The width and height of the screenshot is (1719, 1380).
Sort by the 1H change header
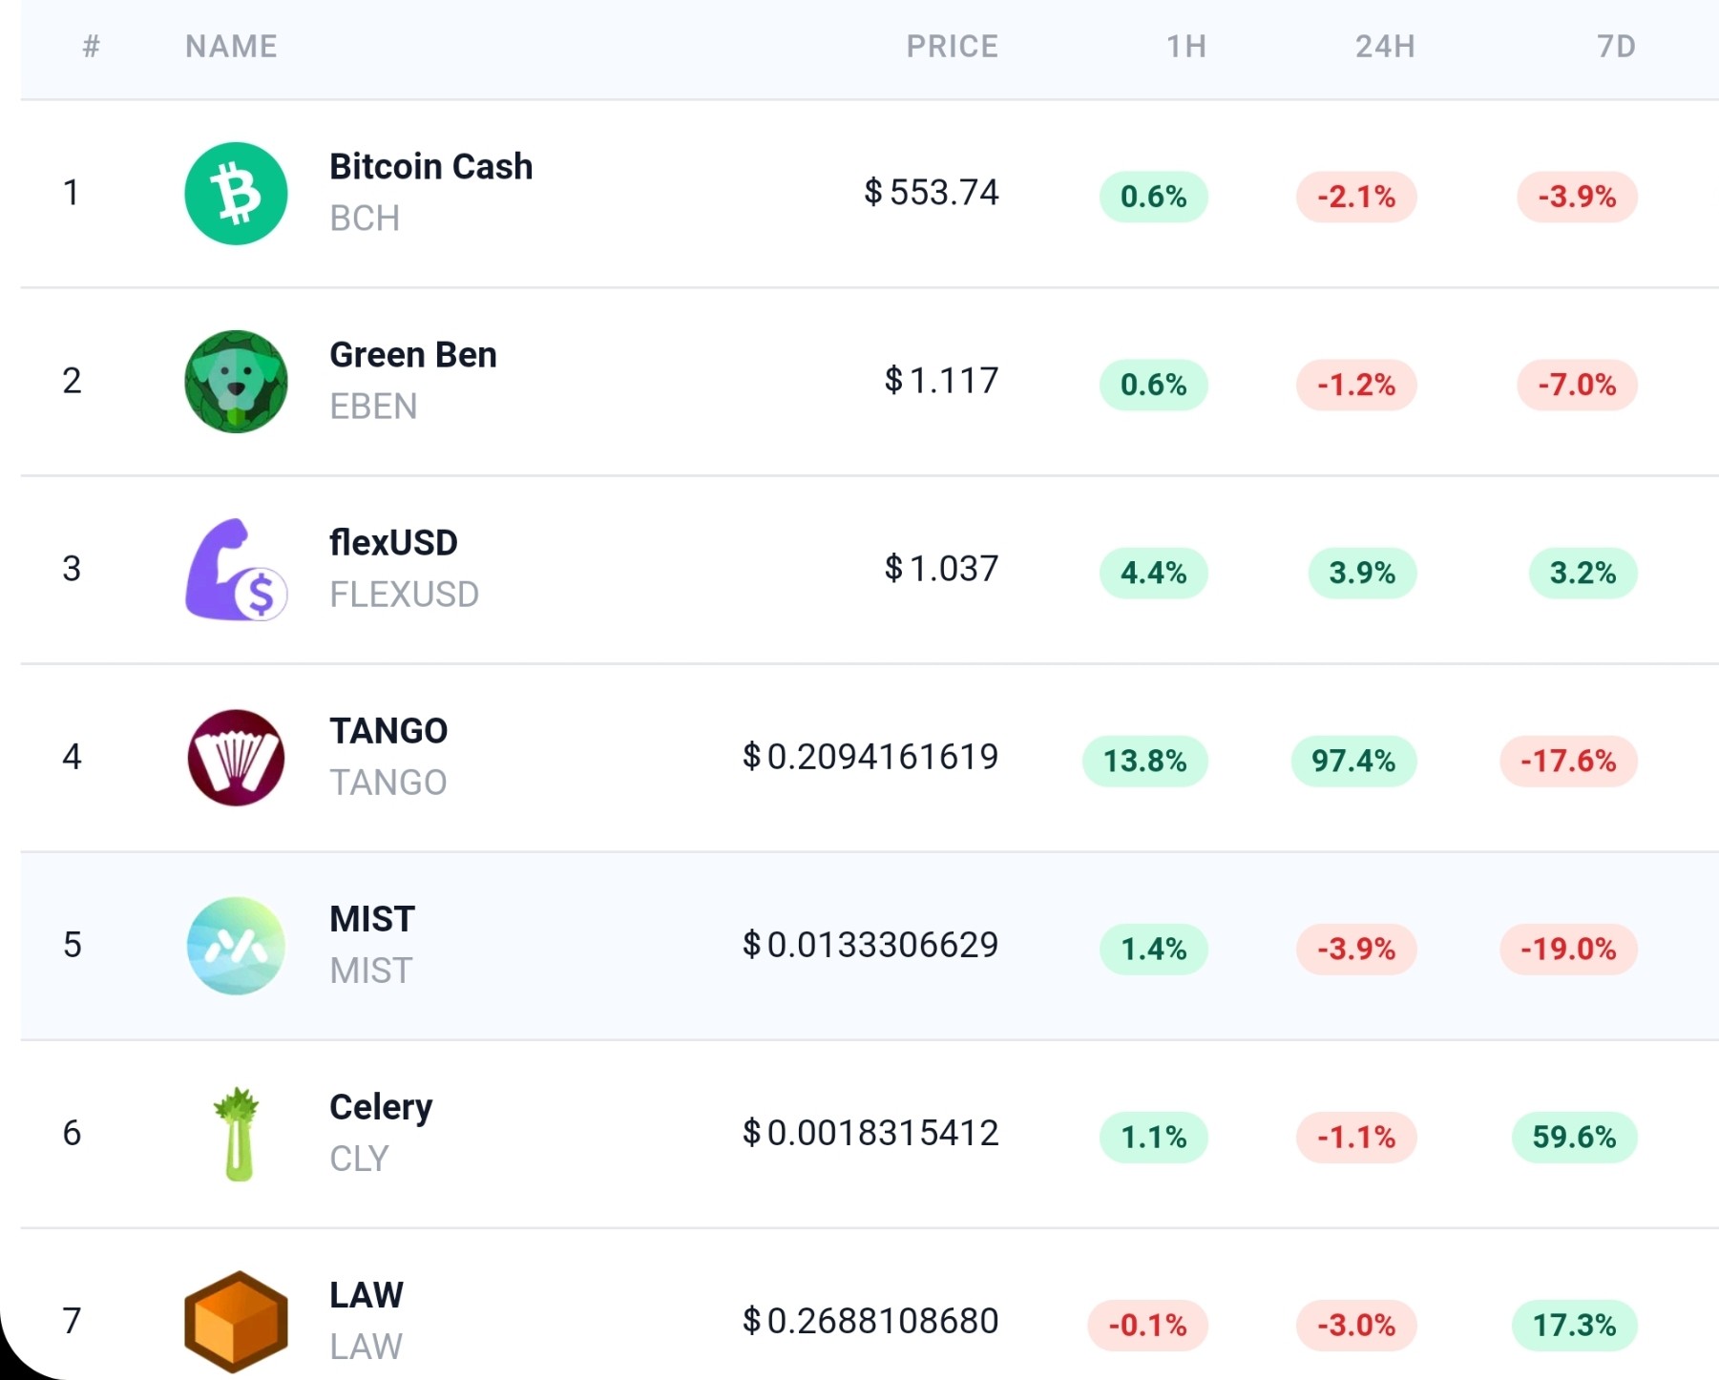(1186, 46)
